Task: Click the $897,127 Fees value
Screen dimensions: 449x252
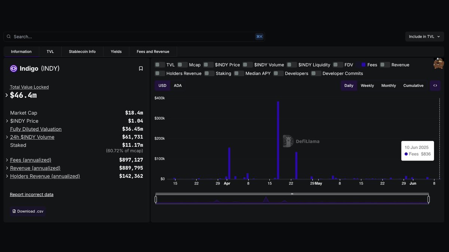Action: [x=131, y=160]
